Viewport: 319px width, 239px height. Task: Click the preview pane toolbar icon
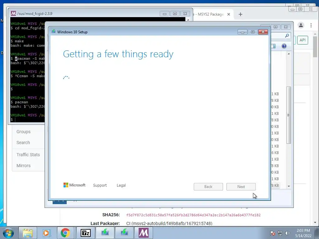coord(273,46)
